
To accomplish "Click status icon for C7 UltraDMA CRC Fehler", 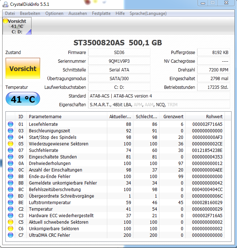I will (x=11, y=235).
